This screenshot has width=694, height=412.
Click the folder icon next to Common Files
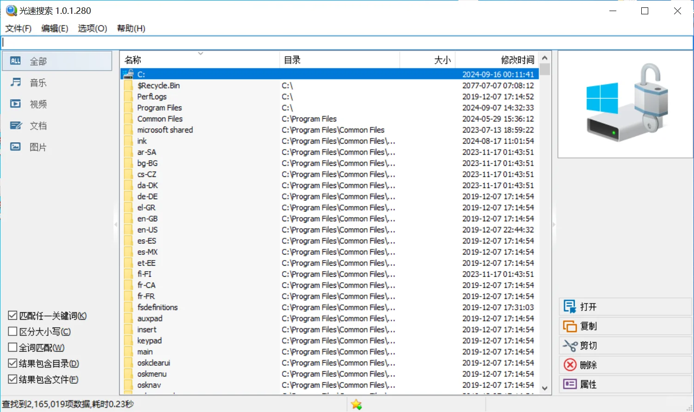[x=129, y=119]
